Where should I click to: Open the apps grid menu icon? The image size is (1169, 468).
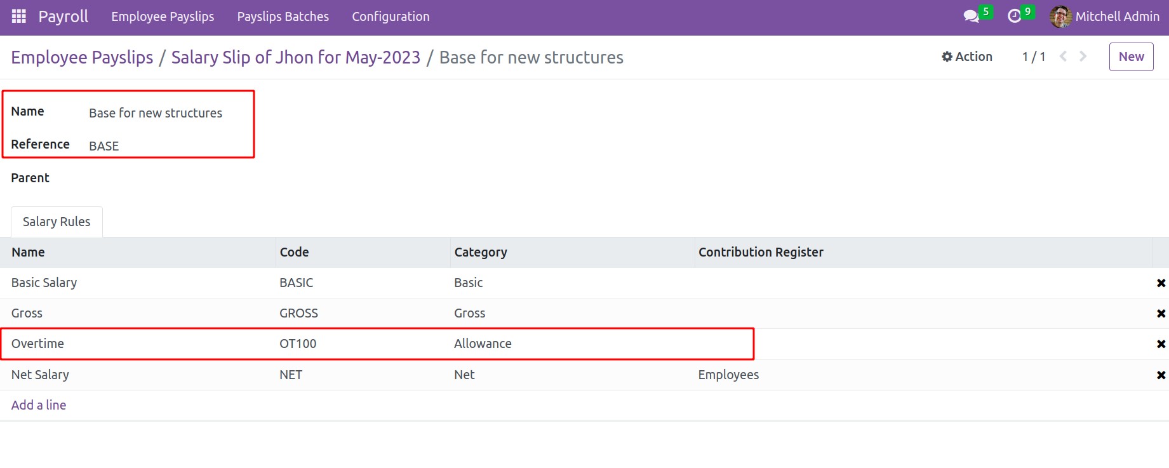[19, 17]
